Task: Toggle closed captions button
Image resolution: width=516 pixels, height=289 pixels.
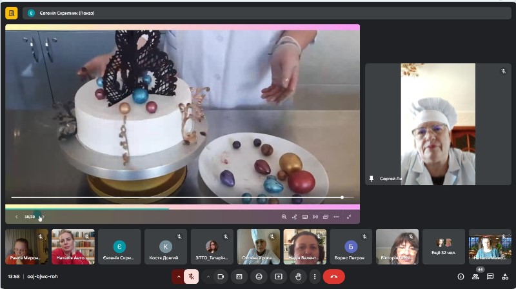Action: (x=239, y=277)
